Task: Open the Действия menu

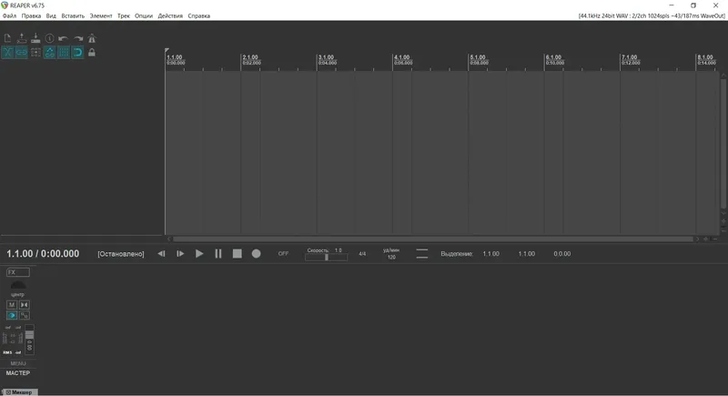Action: tap(170, 15)
